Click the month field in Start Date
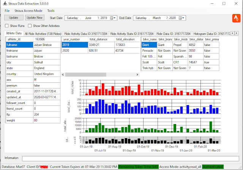The image size is (243, 170). [x=88, y=18]
